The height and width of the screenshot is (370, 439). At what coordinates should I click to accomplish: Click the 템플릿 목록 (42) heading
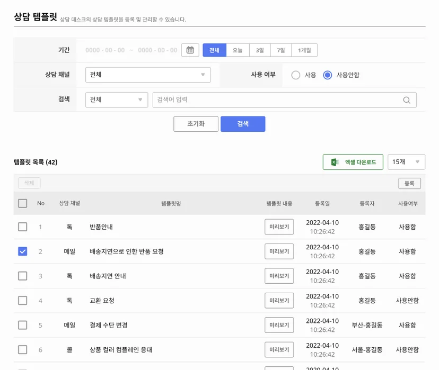[36, 162]
